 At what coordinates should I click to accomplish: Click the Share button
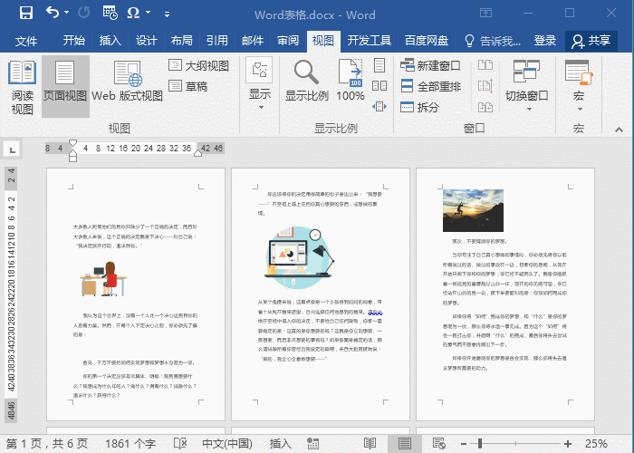coord(591,41)
